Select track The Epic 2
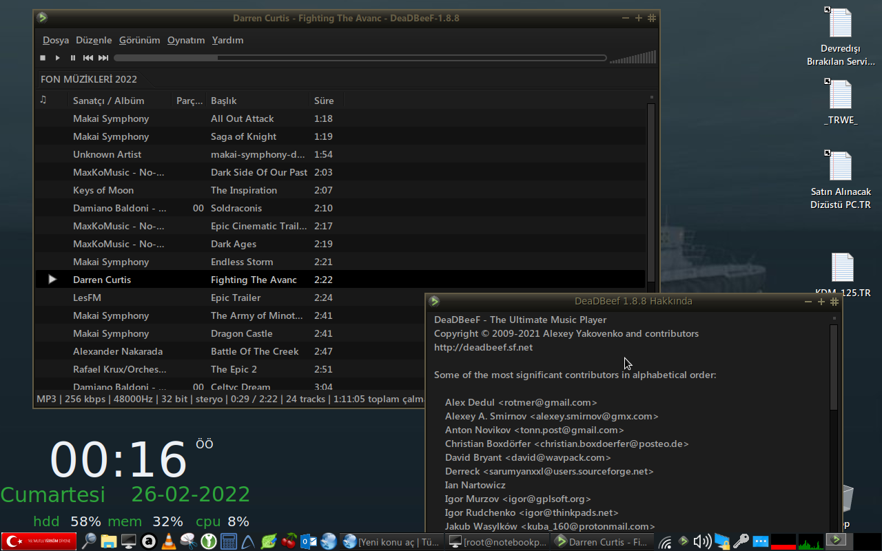 [x=230, y=369]
